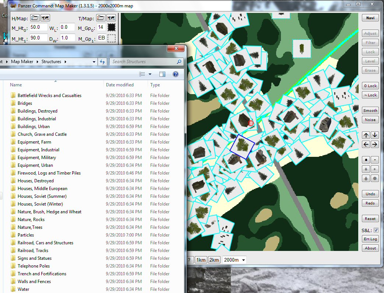Open Explorer help via blue question mark icon
This screenshot has width=384, height=293.
point(176,74)
